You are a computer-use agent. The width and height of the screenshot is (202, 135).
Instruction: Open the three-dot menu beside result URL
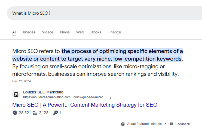[110, 97]
